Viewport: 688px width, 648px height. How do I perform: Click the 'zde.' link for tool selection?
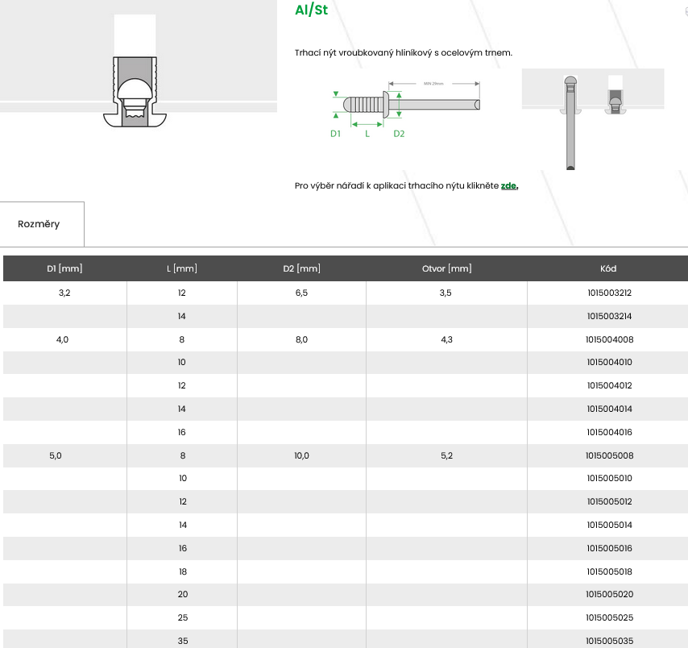[x=509, y=185]
